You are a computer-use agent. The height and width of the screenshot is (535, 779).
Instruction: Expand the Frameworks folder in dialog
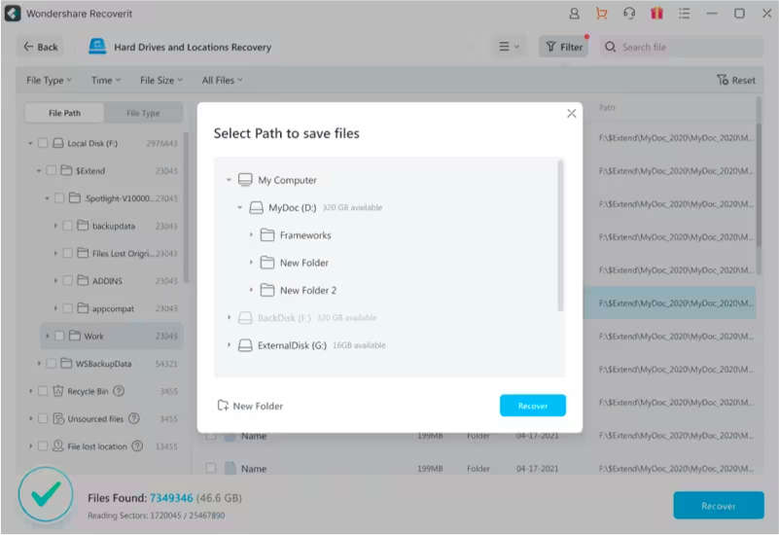point(251,235)
